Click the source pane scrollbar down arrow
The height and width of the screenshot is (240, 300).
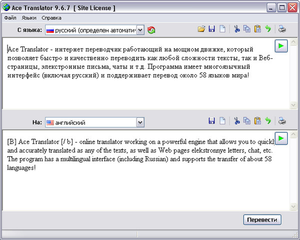coord(293,105)
